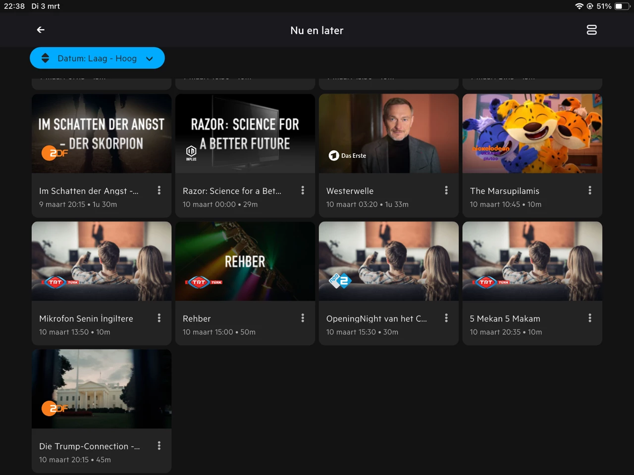Switch layout with the list view icon
Viewport: 634px width, 475px height.
click(591, 30)
